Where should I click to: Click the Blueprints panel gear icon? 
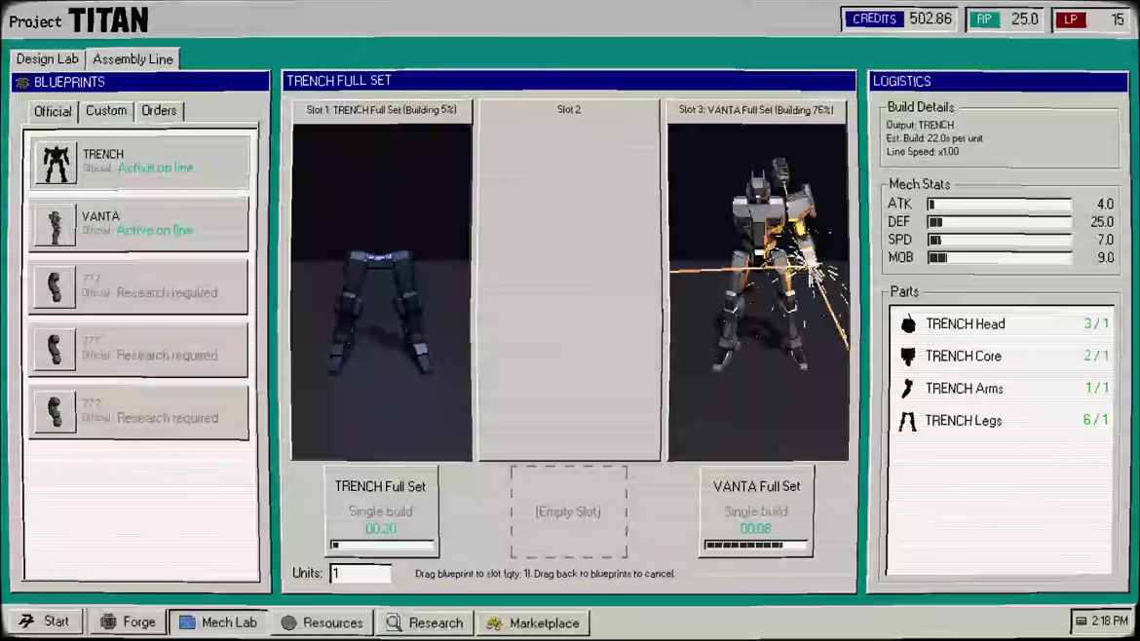coord(22,82)
